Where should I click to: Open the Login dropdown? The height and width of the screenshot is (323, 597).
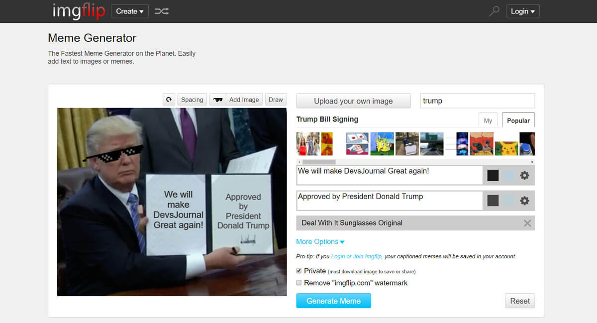point(523,11)
